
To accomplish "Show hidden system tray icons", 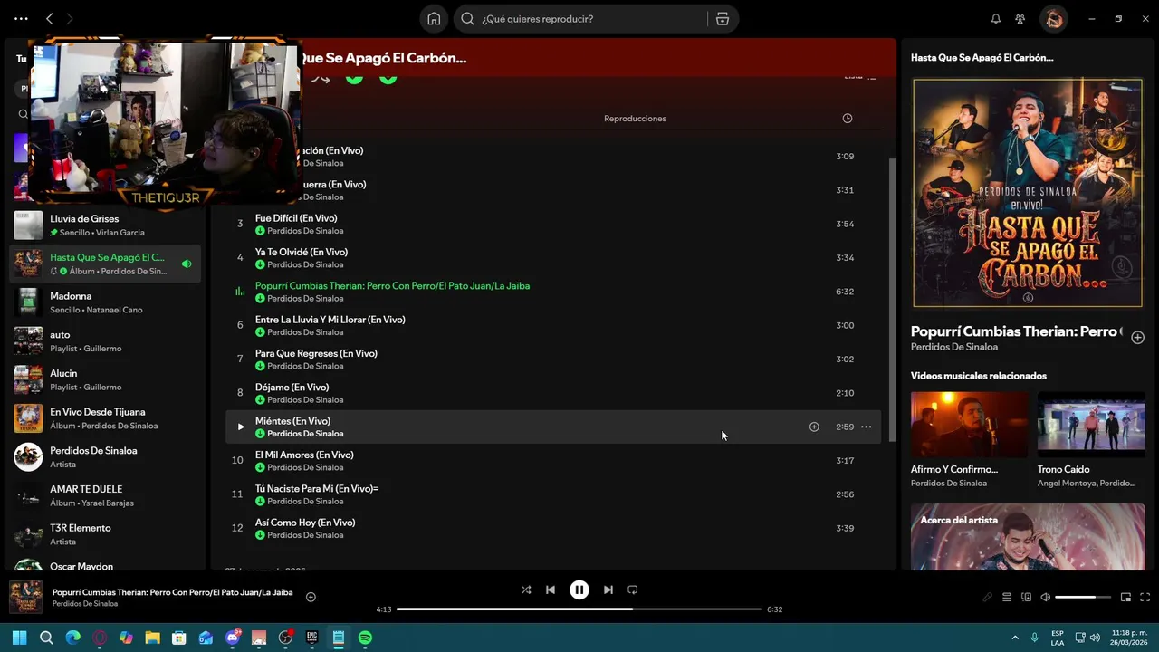I will point(1015,638).
